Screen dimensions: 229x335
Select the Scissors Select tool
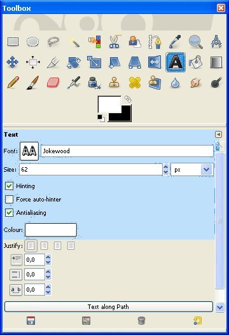[x=114, y=41]
